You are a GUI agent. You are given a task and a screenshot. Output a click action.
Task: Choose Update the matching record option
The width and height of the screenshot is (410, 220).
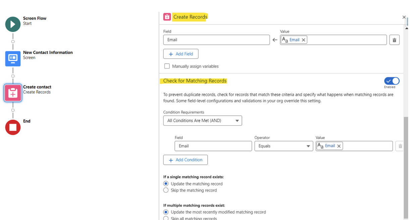(x=166, y=183)
